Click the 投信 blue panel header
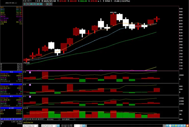Screen dimensions: 189x127 (11, 84)
